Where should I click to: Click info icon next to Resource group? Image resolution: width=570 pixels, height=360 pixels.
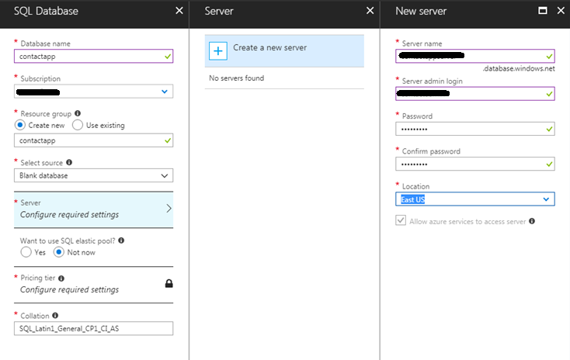click(78, 112)
